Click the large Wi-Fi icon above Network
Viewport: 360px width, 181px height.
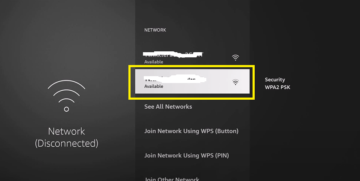point(66,96)
